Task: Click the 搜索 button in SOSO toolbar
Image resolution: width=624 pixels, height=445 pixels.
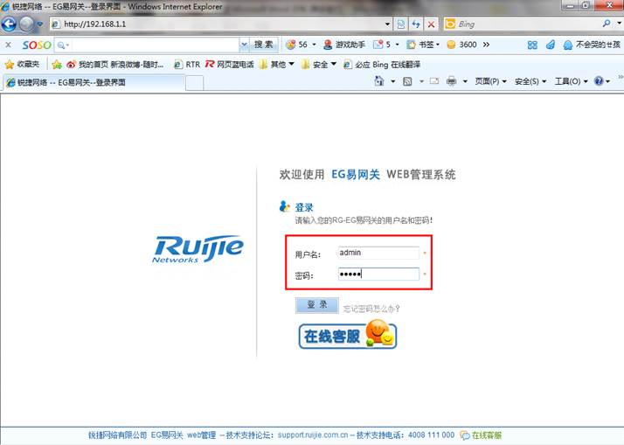Action: (263, 45)
